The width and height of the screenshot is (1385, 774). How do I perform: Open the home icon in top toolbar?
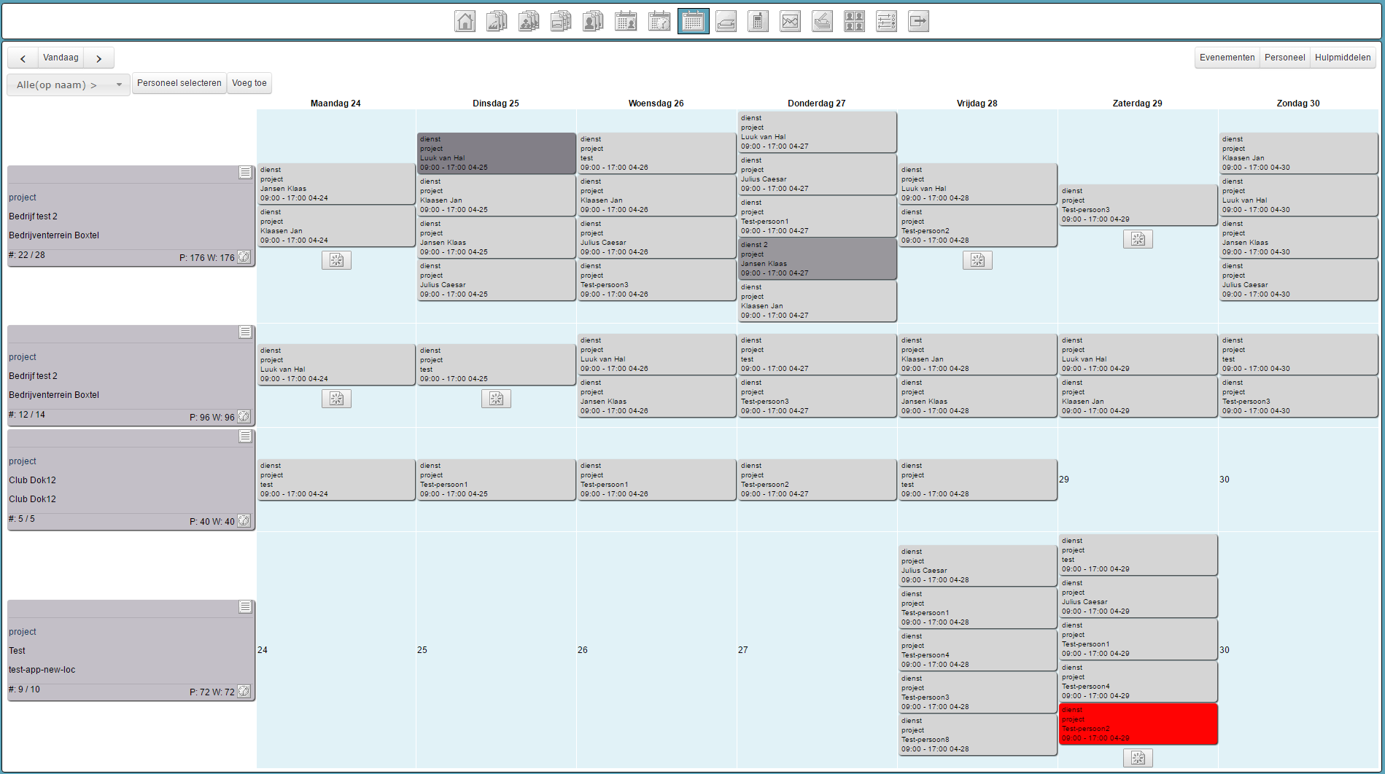pyautogui.click(x=465, y=22)
